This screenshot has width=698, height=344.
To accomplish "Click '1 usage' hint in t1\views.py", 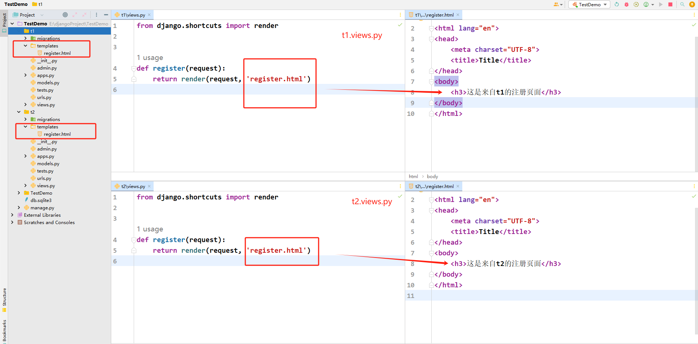I will [150, 58].
